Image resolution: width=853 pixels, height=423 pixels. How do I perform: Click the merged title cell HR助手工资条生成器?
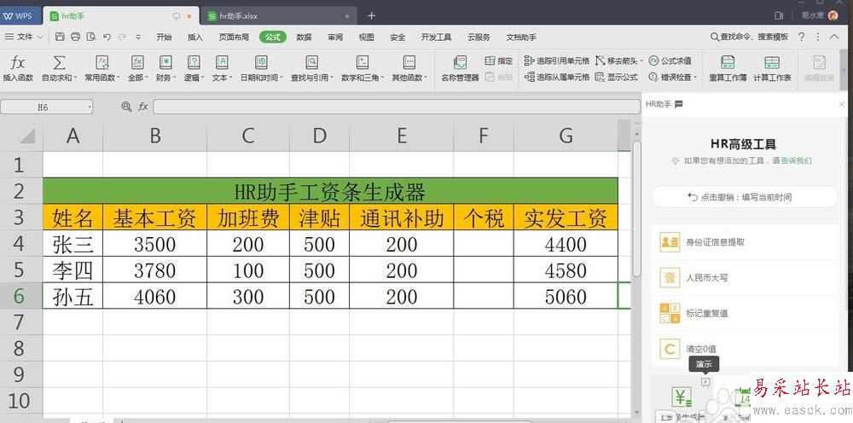tap(330, 191)
